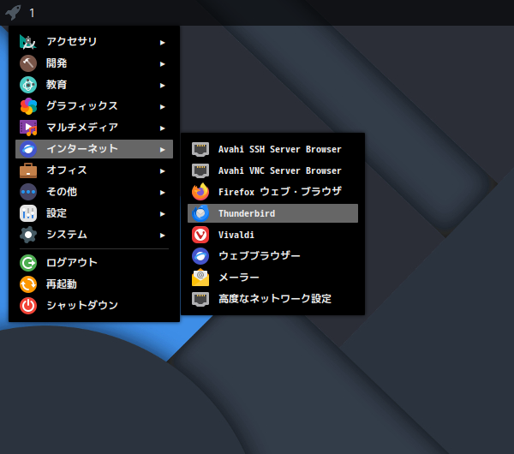Open the グラフィックス menu category
Screen dimensions: 514x454
tap(94, 106)
